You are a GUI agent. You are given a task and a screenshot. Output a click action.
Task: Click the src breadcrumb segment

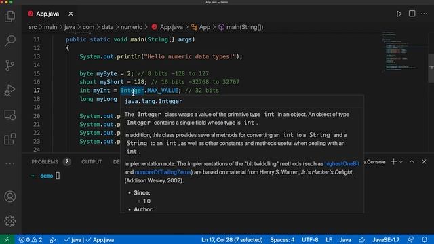pyautogui.click(x=33, y=27)
